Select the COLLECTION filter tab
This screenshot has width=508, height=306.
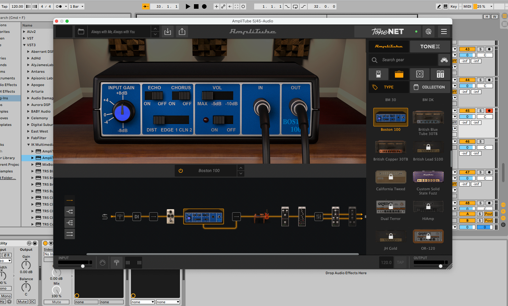point(430,87)
